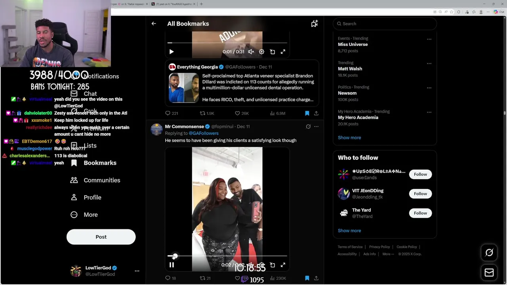This screenshot has height=285, width=507.
Task: Pause the Mr Commonsense video
Action: point(172,265)
